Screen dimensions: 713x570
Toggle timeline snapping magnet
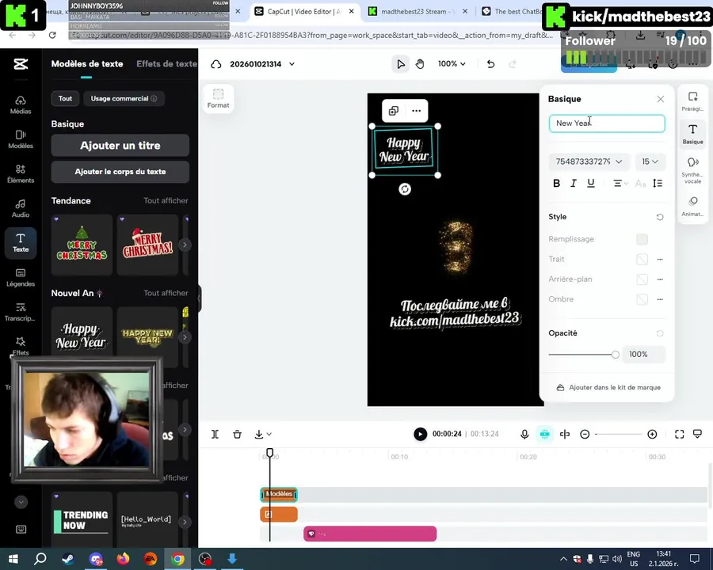coord(544,434)
